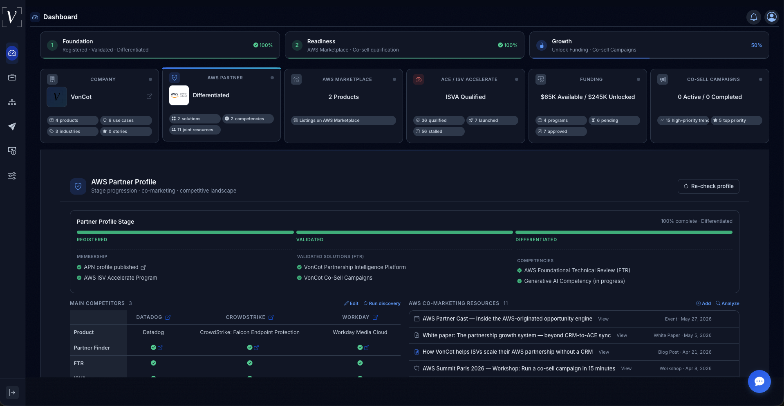Open Datadog Partner Finder link icon
This screenshot has height=406, width=784.
[160, 348]
